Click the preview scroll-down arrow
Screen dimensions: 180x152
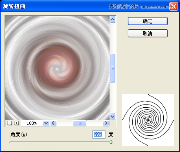pos(113,116)
